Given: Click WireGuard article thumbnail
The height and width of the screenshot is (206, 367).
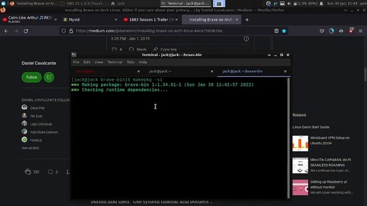Looking at the screenshot, I should 300,144.
